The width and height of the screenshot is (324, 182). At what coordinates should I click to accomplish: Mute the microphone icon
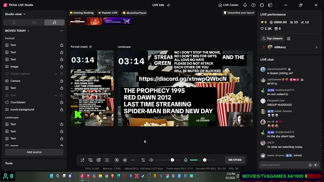coord(186,160)
